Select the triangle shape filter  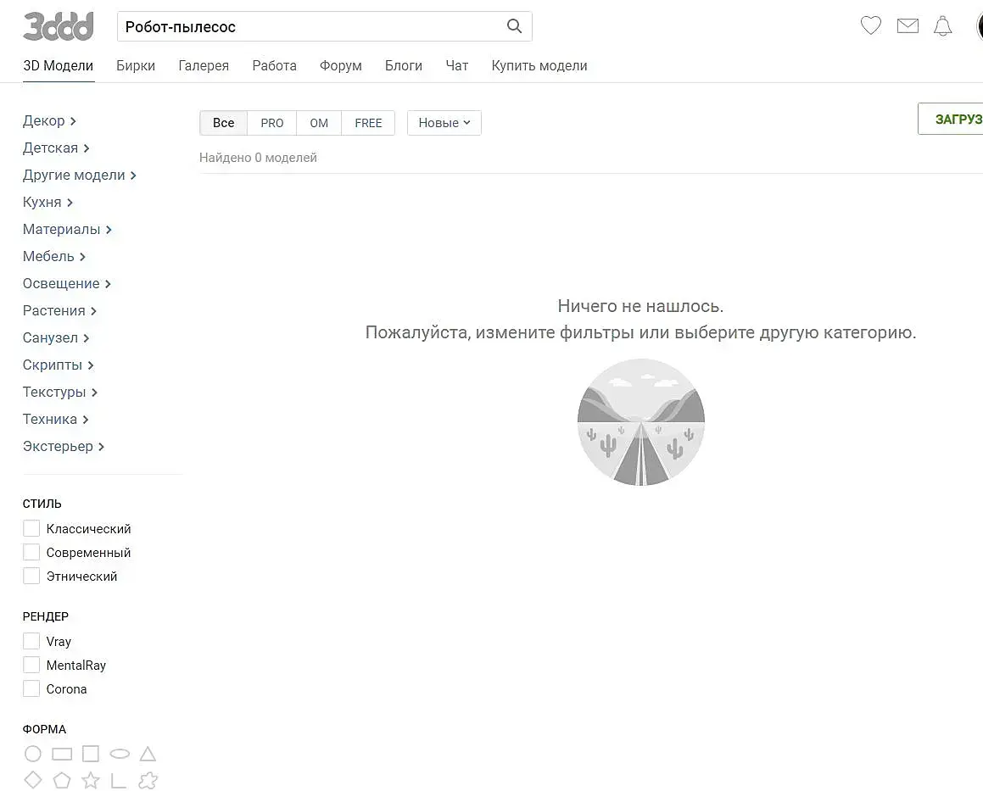tap(148, 754)
